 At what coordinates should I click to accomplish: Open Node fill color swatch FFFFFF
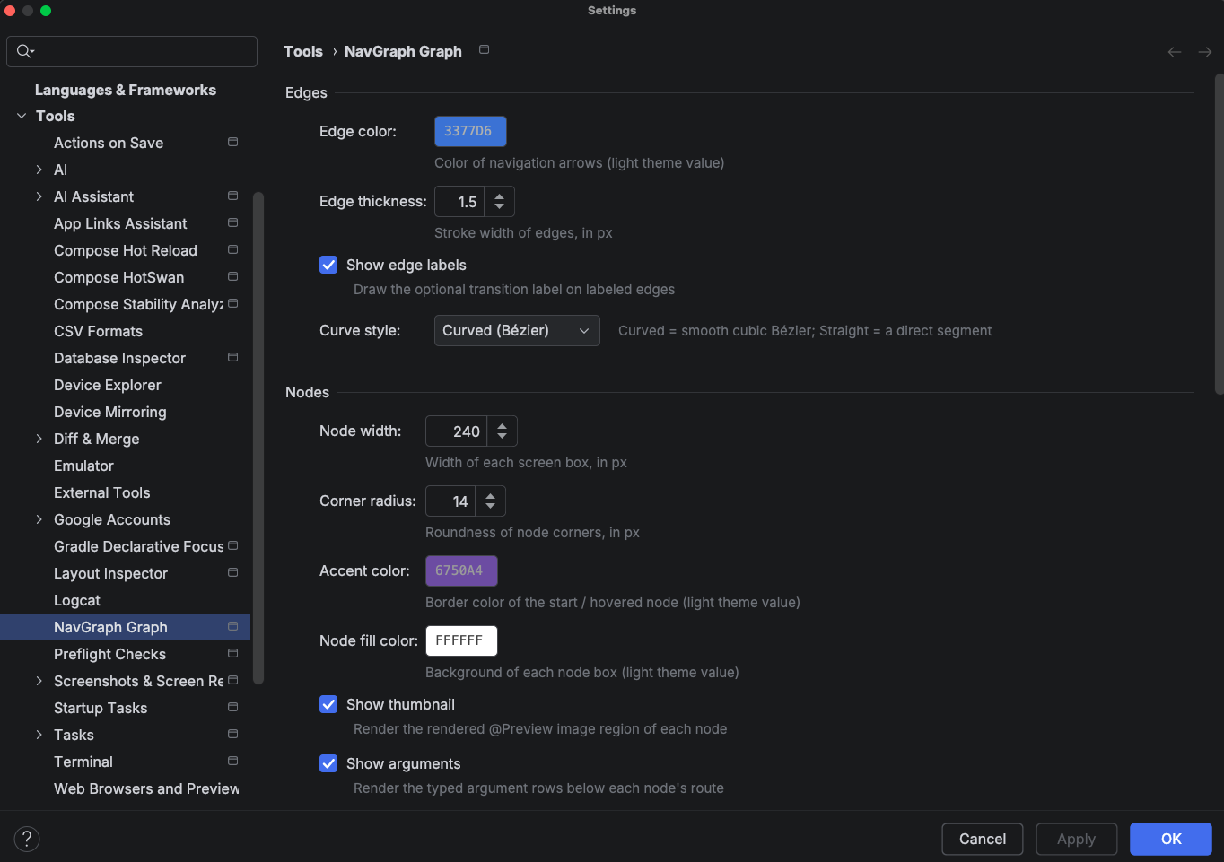coord(461,640)
